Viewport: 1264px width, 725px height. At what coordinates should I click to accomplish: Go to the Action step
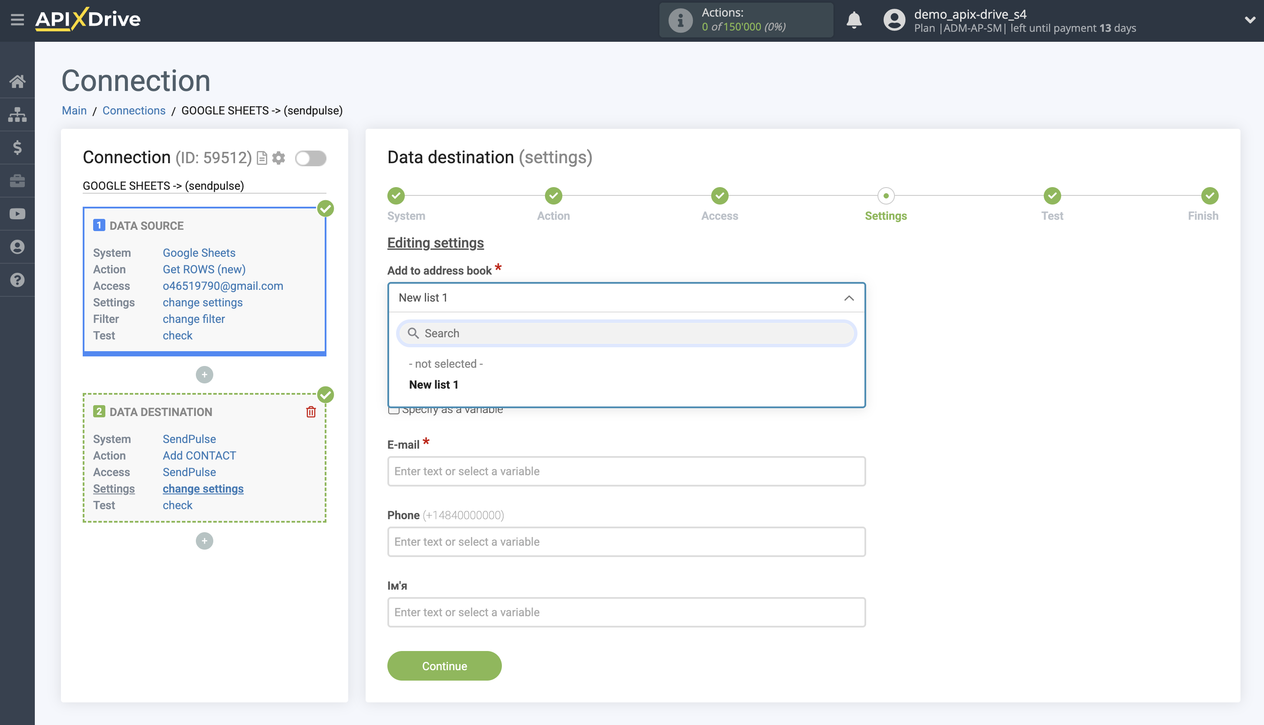point(553,196)
